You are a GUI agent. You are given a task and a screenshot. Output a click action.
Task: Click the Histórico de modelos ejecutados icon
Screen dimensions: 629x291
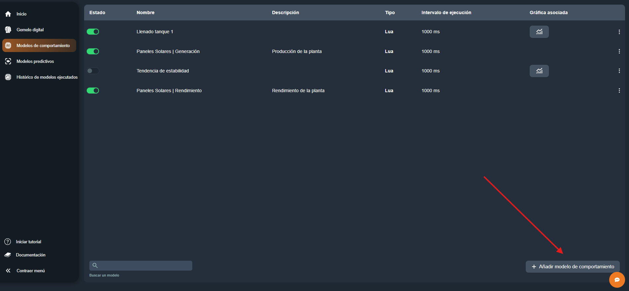[x=8, y=77]
